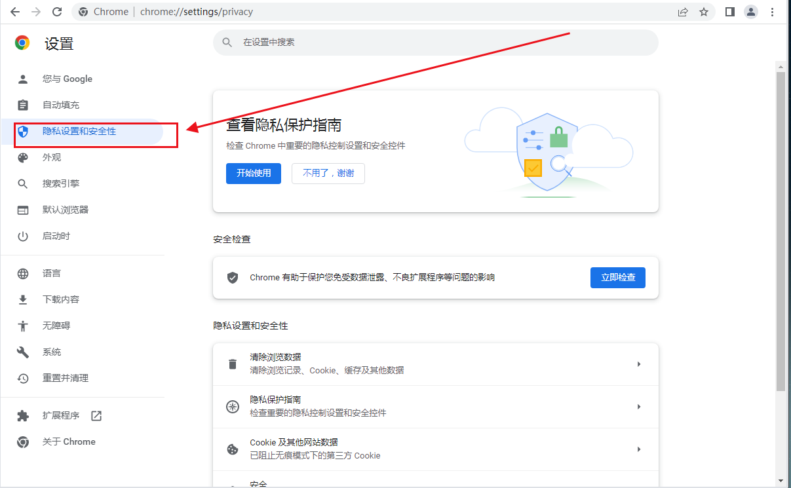The image size is (791, 488).
Task: Click the shield check icon in 安全检查
Action: tap(232, 278)
